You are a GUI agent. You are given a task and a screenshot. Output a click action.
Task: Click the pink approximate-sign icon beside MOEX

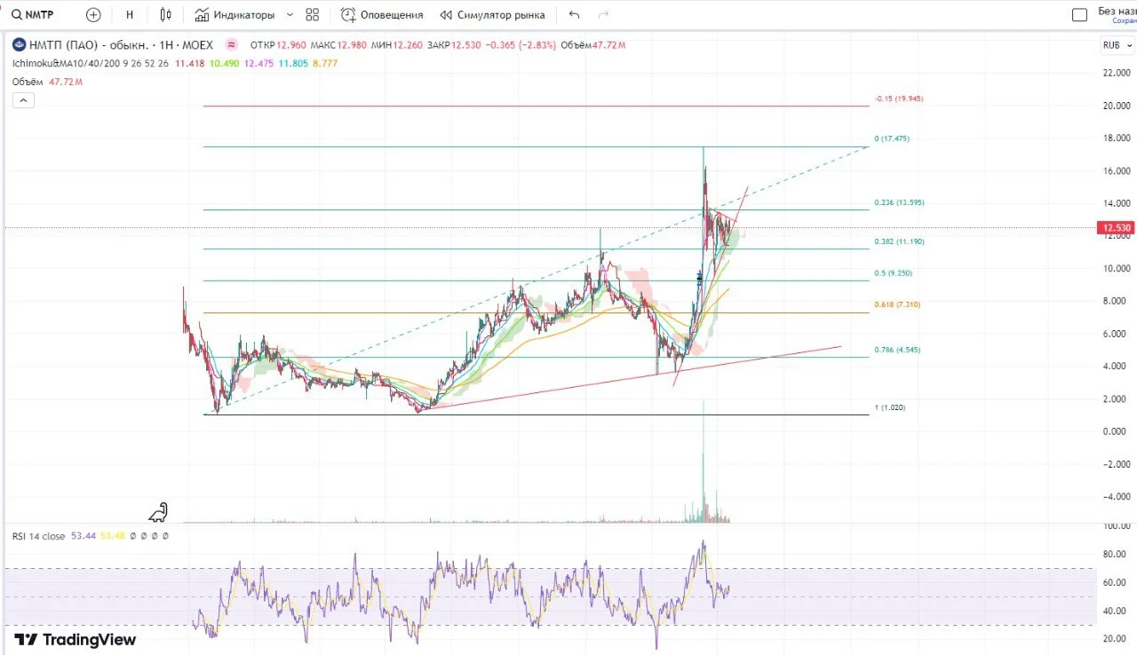coord(231,44)
